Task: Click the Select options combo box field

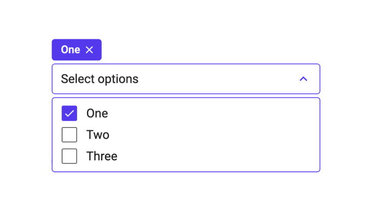Action: point(186,79)
